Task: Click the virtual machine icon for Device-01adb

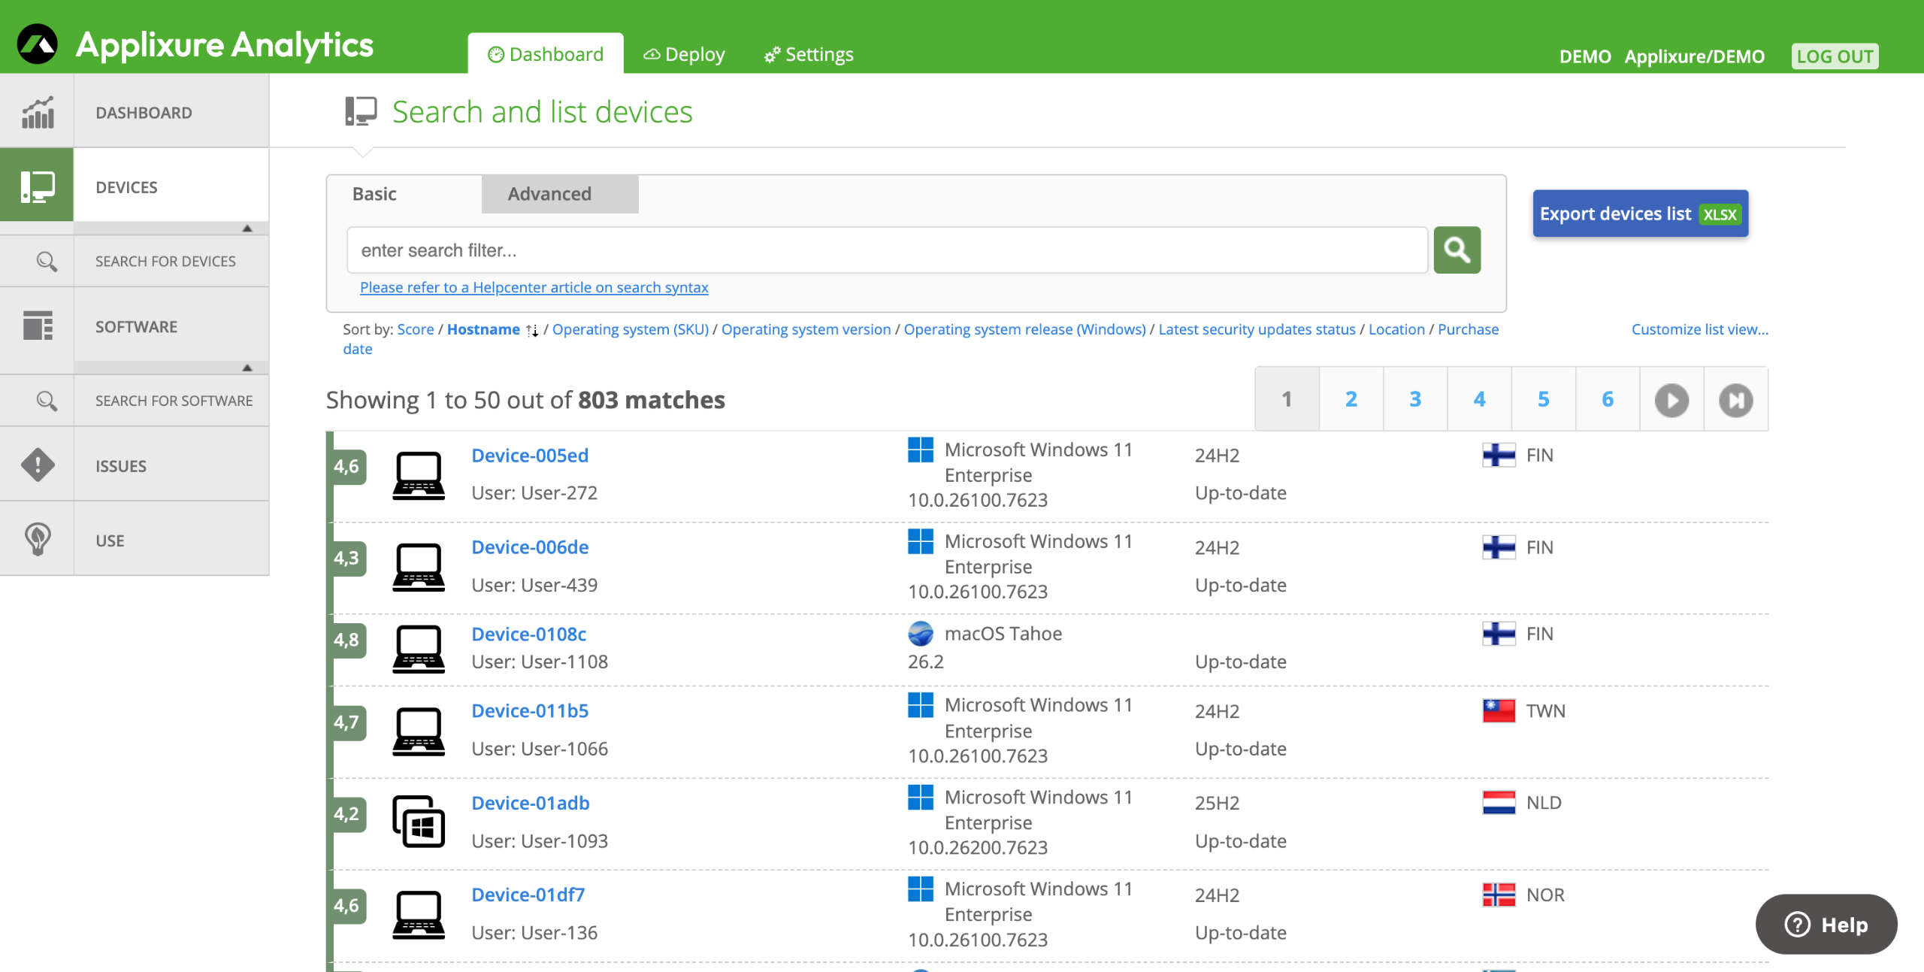Action: pos(418,821)
